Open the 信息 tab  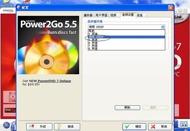[x=141, y=15]
